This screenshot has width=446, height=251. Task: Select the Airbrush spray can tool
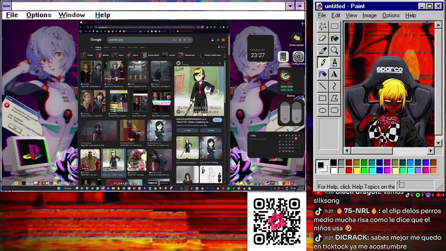(323, 74)
